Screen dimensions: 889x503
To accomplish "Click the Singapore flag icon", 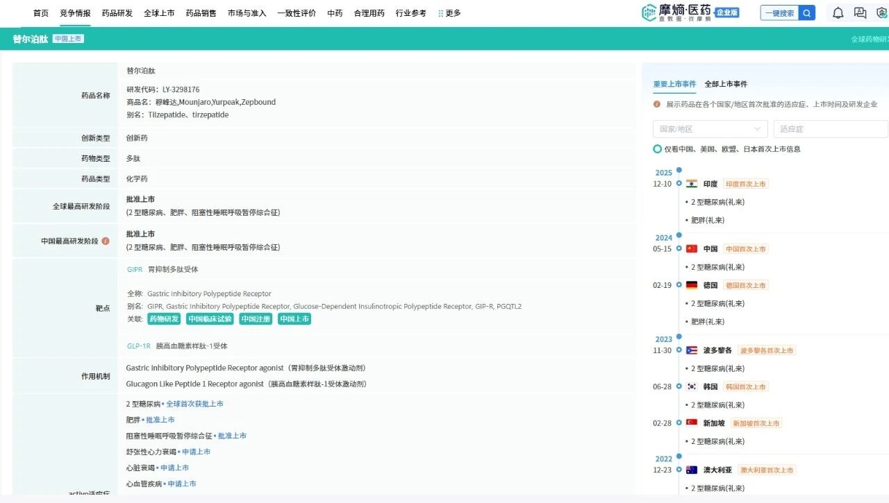I will [x=692, y=423].
